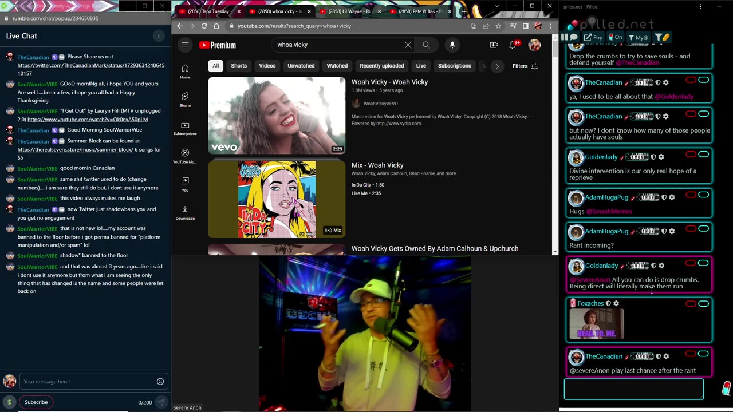Toggle pill filter button in Pilled toolbar
This screenshot has height=412, width=733.
662,37
